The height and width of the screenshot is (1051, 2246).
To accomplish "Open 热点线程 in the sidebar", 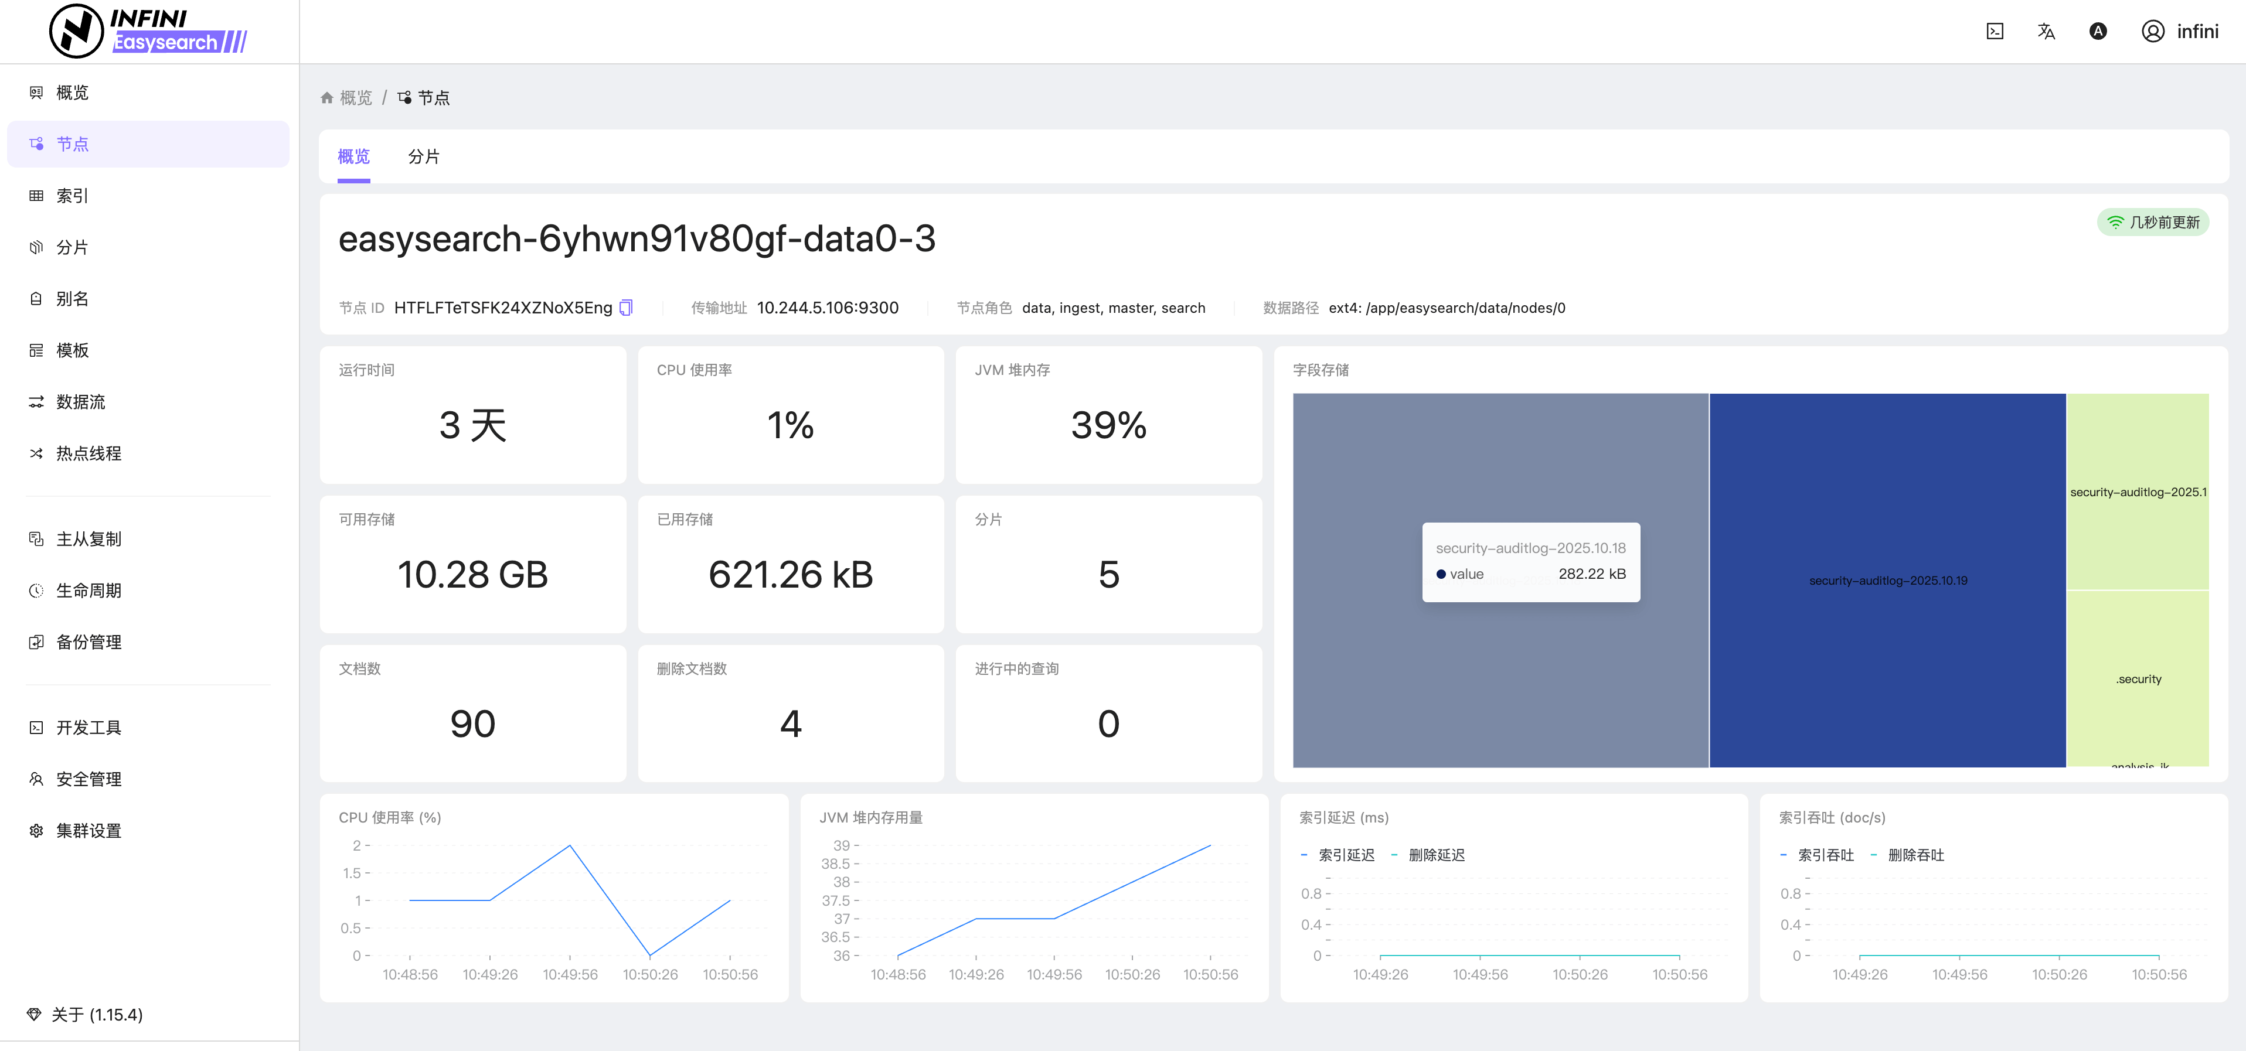I will coord(88,453).
